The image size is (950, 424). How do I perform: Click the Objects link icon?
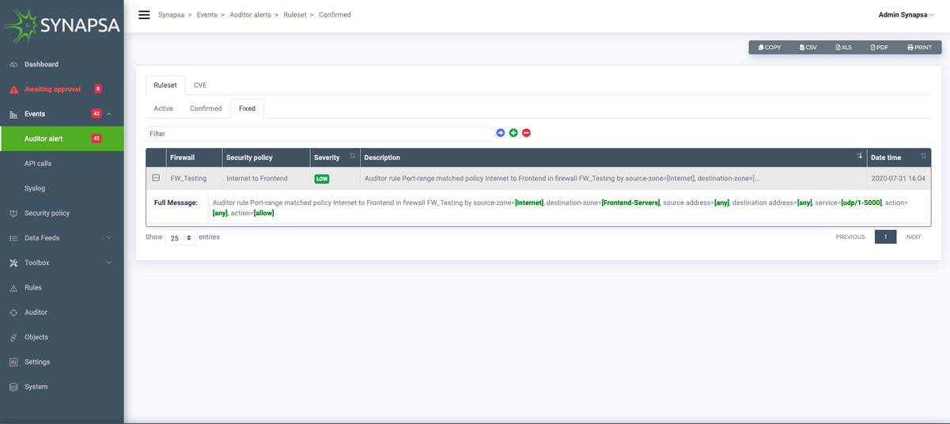(x=13, y=338)
